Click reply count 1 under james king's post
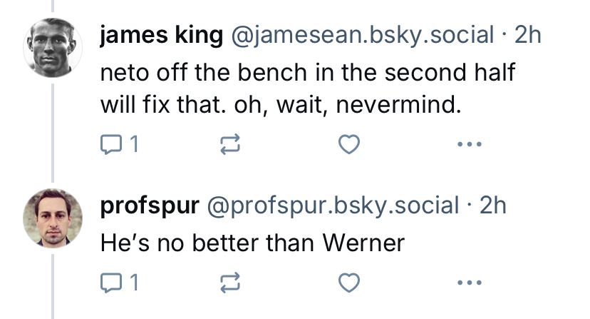The width and height of the screenshot is (590, 319). 133,146
